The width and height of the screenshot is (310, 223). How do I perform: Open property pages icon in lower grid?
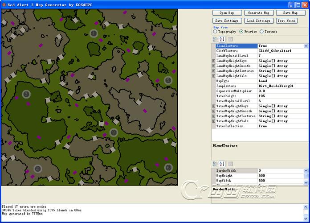click(x=231, y=164)
